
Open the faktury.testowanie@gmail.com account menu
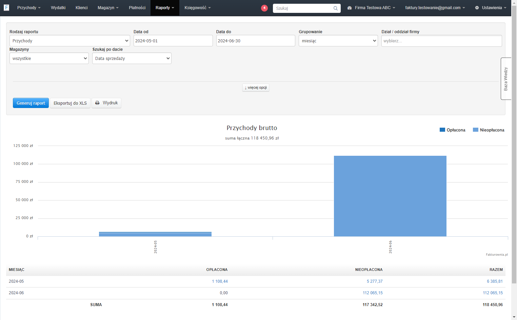tap(435, 8)
